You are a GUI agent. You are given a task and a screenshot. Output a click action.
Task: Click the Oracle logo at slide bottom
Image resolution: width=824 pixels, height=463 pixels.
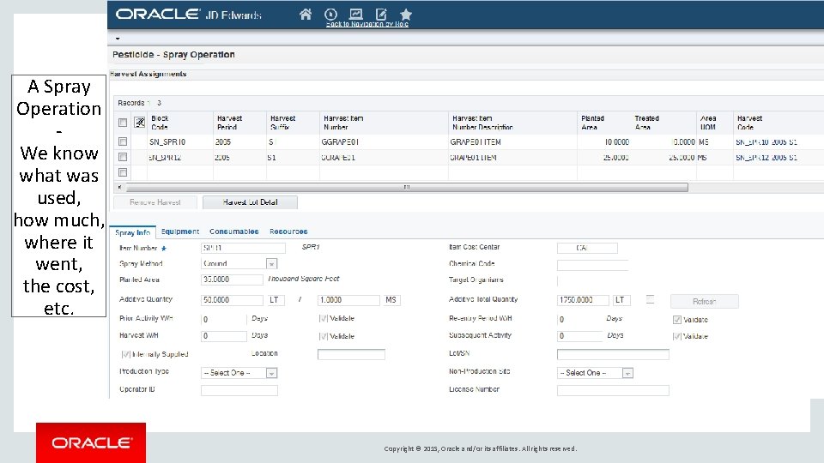point(91,442)
